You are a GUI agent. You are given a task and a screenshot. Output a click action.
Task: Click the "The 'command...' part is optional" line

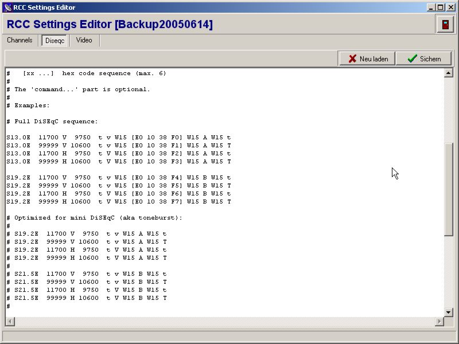78,89
